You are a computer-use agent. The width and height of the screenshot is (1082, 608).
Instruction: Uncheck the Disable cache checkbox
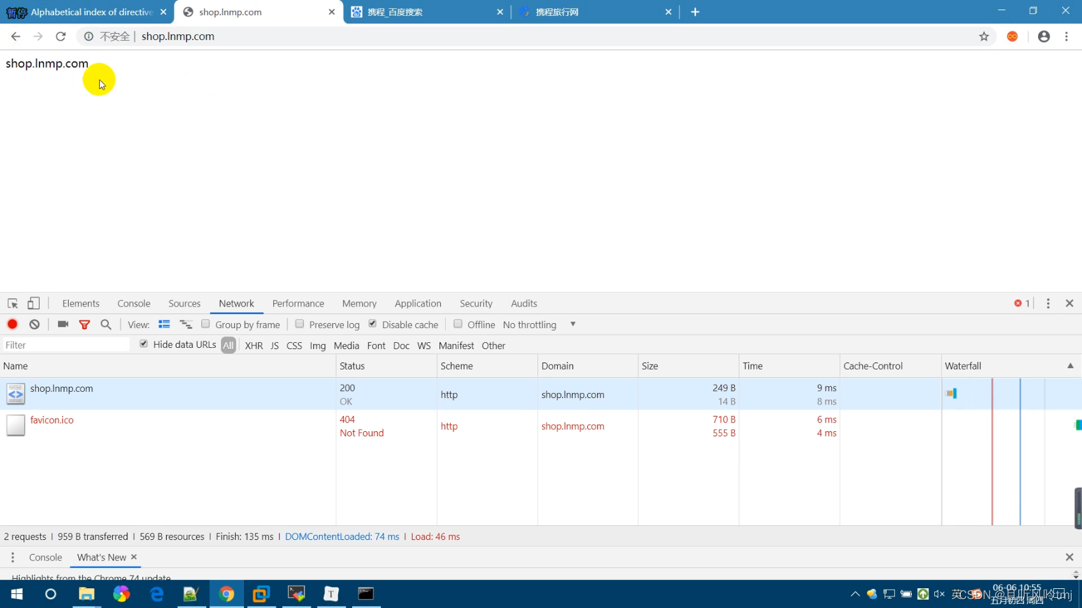373,324
